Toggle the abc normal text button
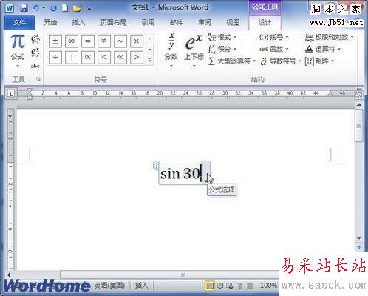368x296 pixels. pyautogui.click(x=35, y=66)
